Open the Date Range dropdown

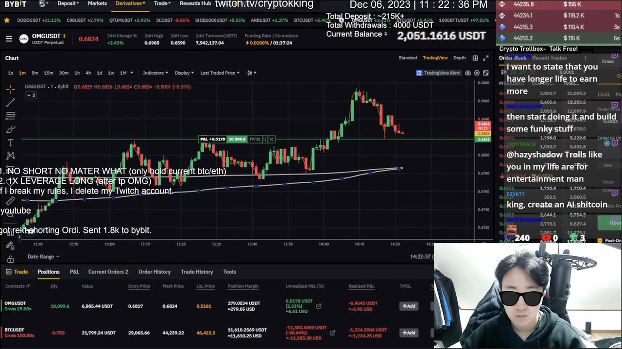[43, 256]
